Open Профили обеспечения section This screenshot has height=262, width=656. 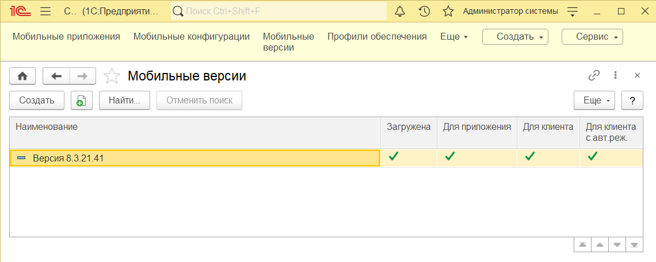point(377,37)
